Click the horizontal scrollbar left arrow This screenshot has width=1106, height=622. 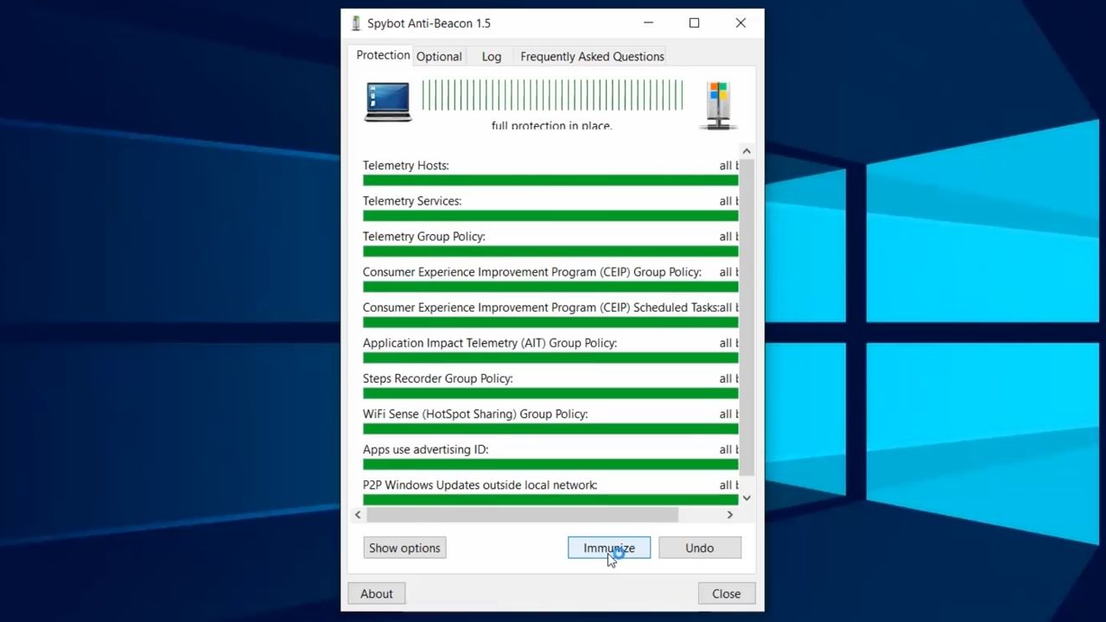pos(358,515)
